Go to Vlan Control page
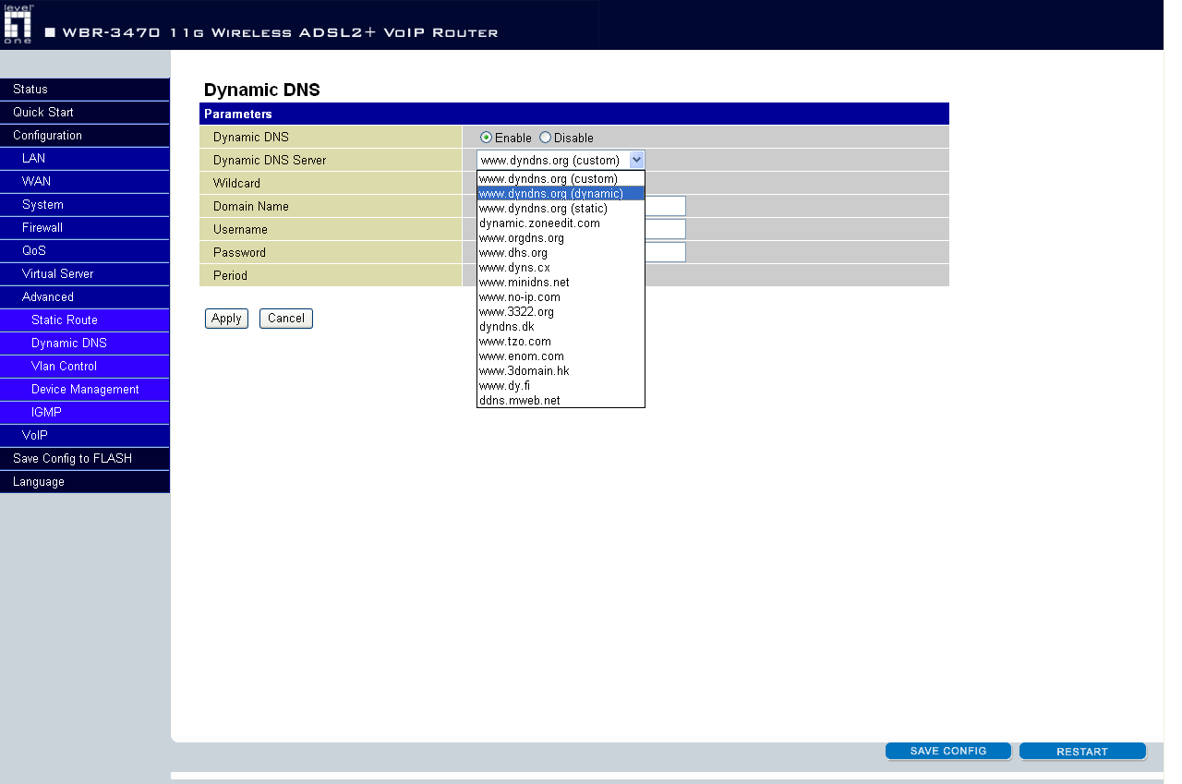The width and height of the screenshot is (1182, 784). click(x=85, y=366)
